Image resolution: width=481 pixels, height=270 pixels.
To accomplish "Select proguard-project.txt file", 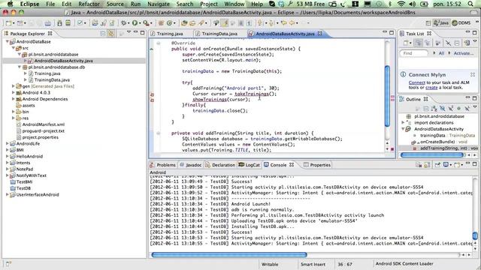I will 44,131.
